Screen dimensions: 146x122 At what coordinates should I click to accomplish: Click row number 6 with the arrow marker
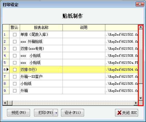tap(6, 70)
